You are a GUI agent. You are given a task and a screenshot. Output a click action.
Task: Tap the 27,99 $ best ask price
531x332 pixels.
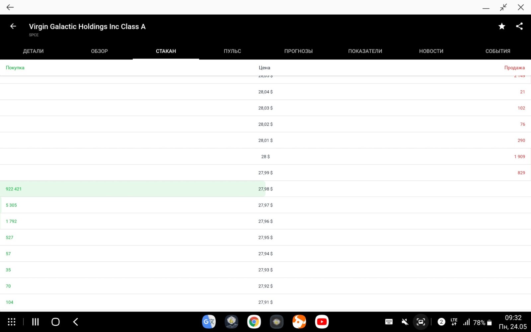coord(265,173)
